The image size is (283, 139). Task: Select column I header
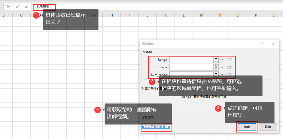pyautogui.click(x=130, y=15)
